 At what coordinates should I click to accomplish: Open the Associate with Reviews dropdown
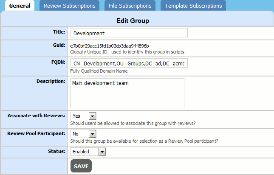(x=84, y=116)
